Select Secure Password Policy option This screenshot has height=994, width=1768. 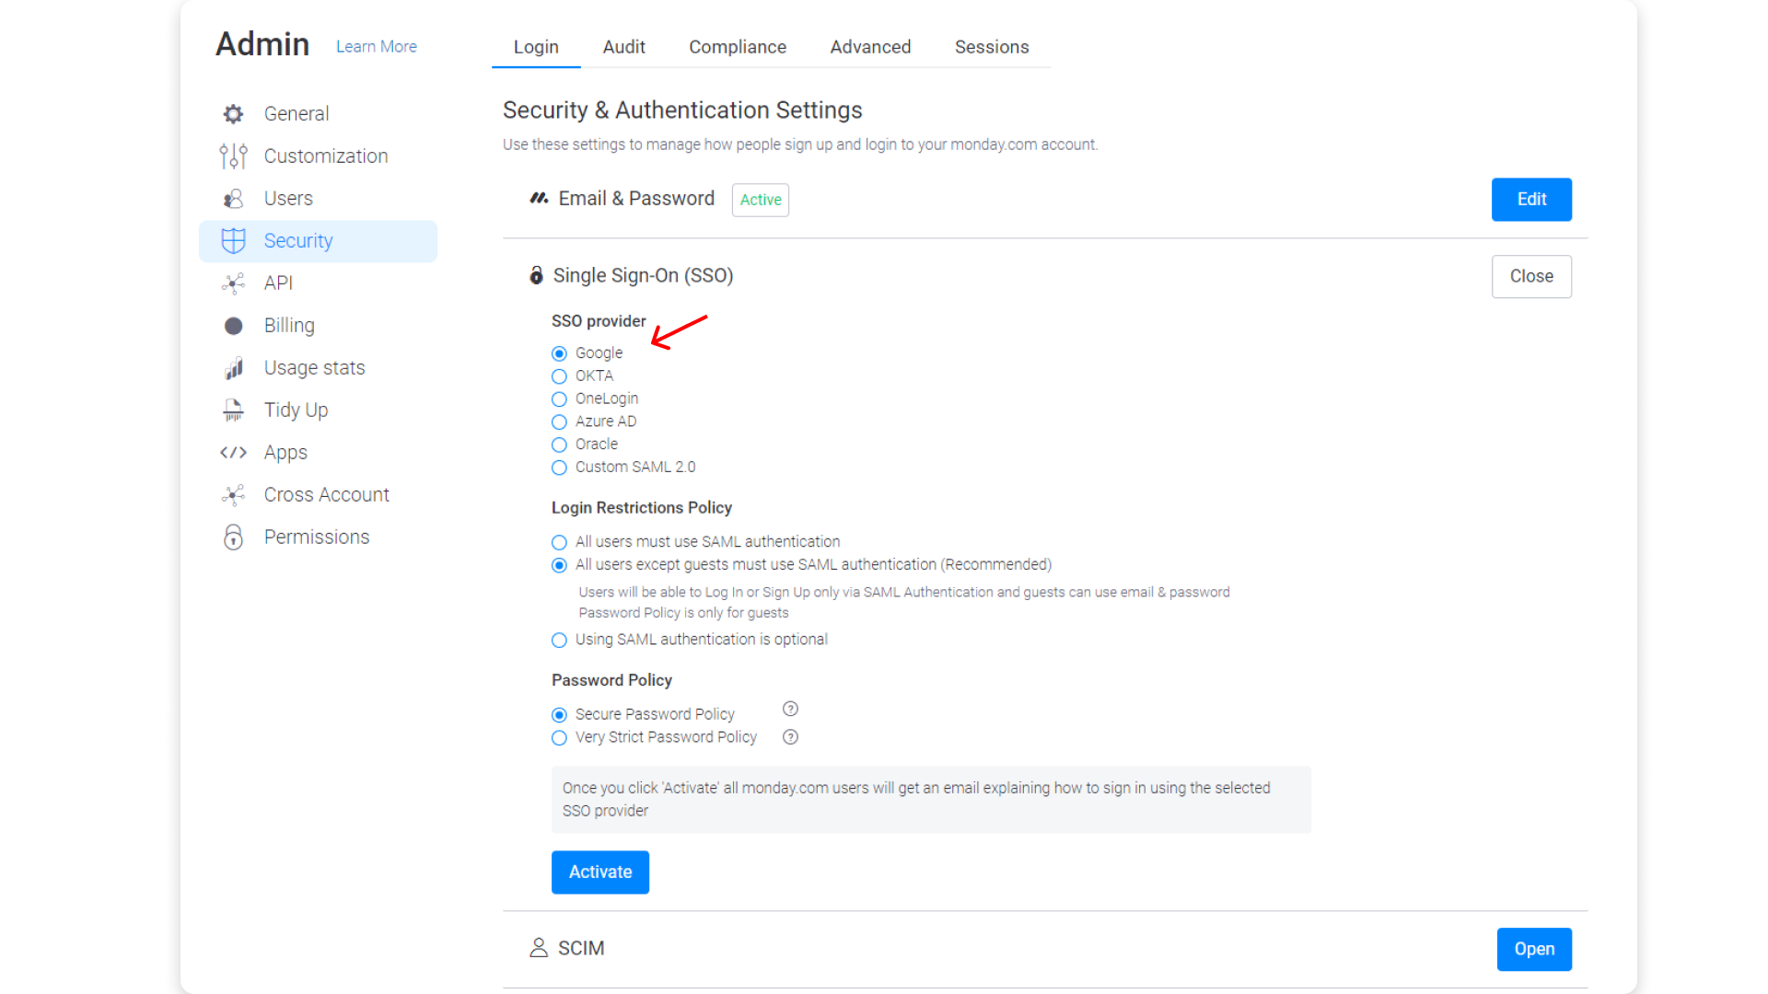[x=559, y=715]
